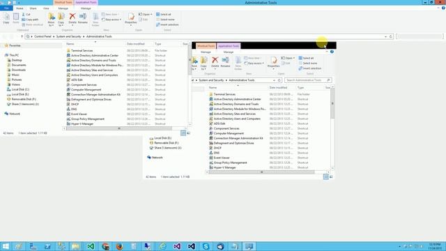This screenshot has width=446, height=251.
Task: Click the Up arrow beside the main address bar
Action: coord(22,36)
